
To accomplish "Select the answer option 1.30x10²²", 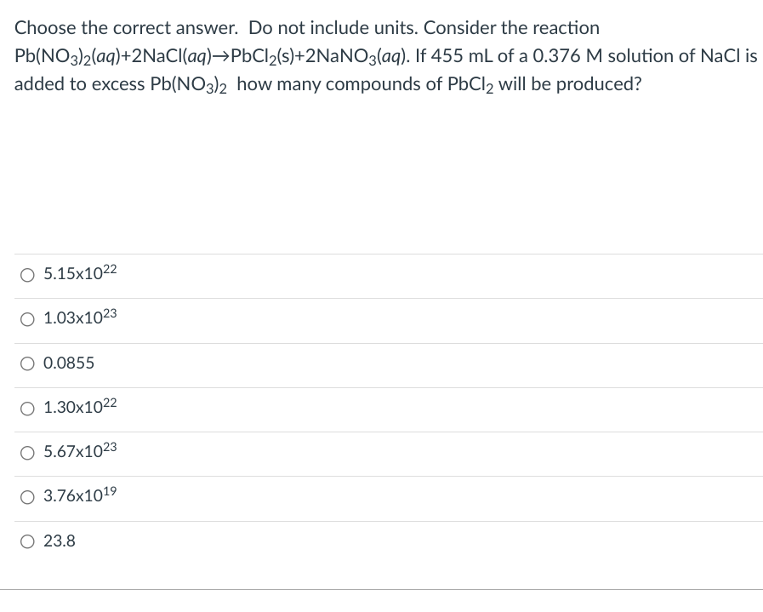I will coord(27,409).
